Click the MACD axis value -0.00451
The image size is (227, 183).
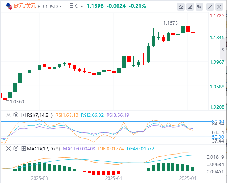click(x=214, y=172)
